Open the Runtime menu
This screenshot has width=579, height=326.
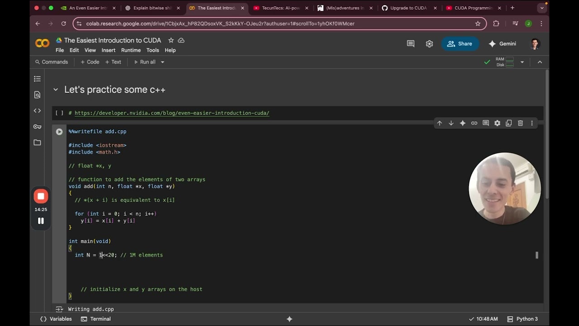tap(131, 50)
